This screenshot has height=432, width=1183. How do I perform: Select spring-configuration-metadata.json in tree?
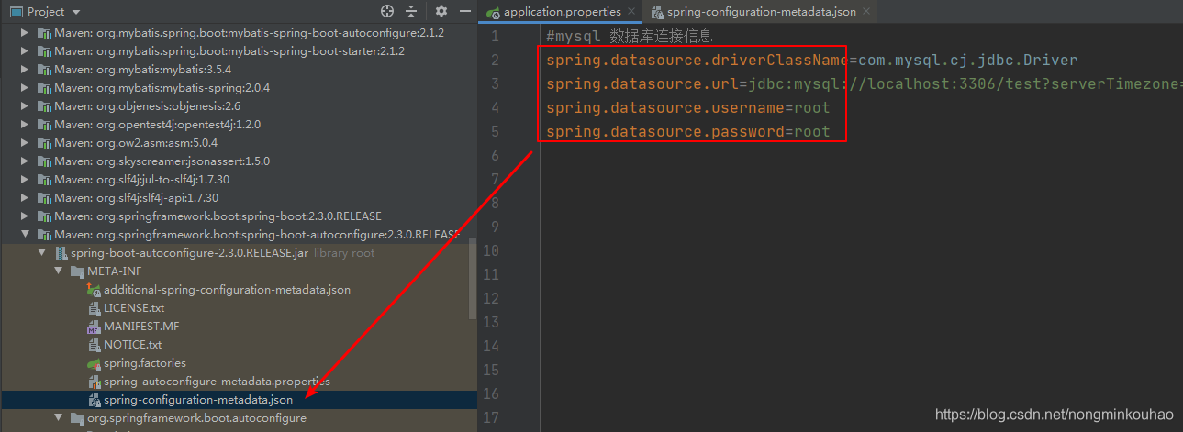coord(239,399)
